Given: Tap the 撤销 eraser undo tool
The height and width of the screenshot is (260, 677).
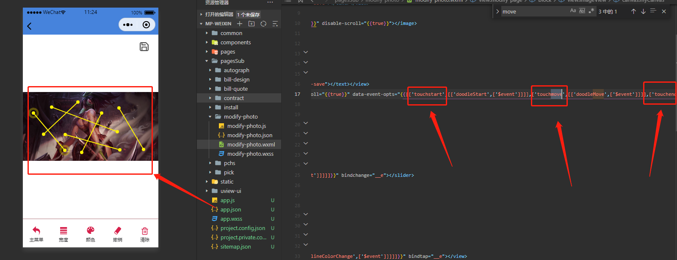Looking at the screenshot, I should [x=118, y=234].
